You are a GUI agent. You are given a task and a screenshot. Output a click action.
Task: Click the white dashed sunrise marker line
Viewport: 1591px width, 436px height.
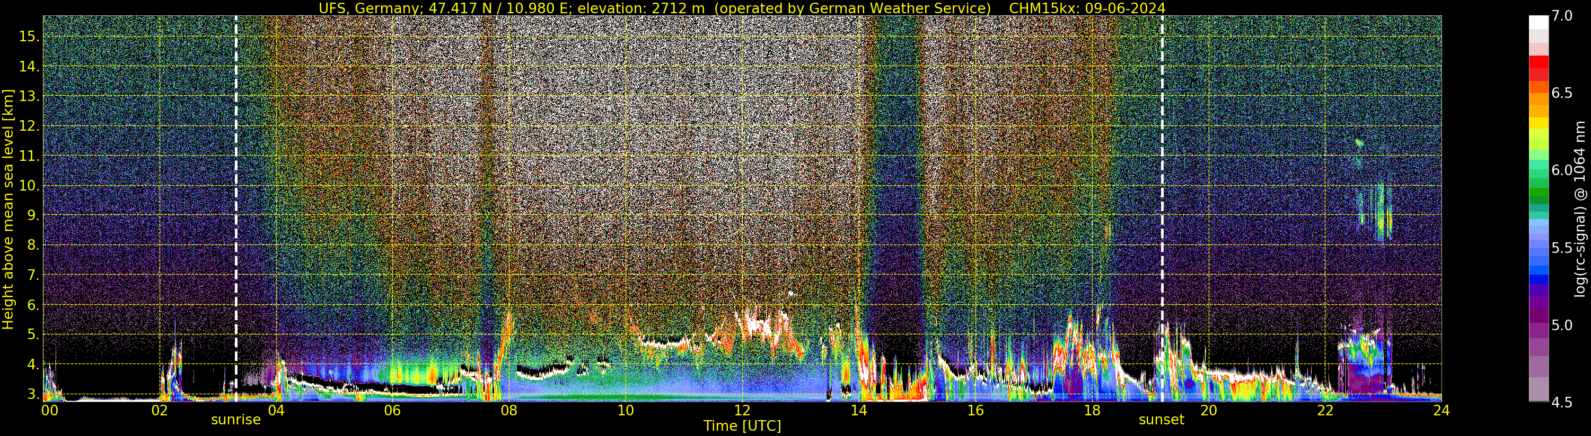[236, 208]
